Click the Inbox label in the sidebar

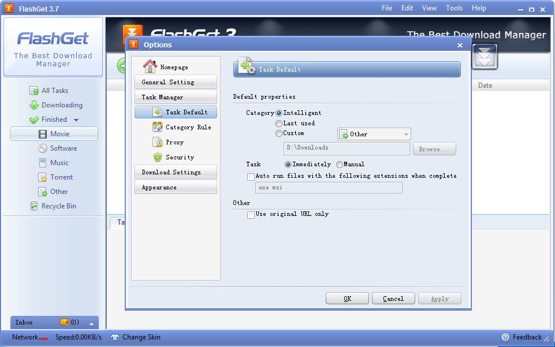pyautogui.click(x=24, y=322)
